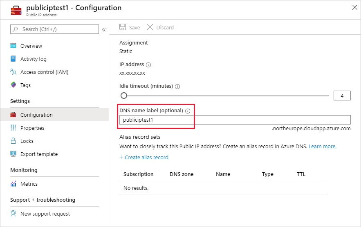
Task: Click the Discard button
Action: [x=160, y=27]
